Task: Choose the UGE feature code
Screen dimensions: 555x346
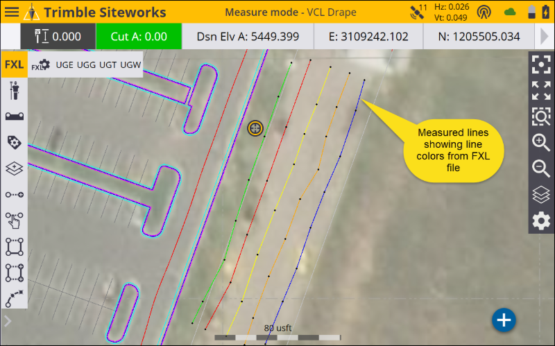Action: (65, 64)
